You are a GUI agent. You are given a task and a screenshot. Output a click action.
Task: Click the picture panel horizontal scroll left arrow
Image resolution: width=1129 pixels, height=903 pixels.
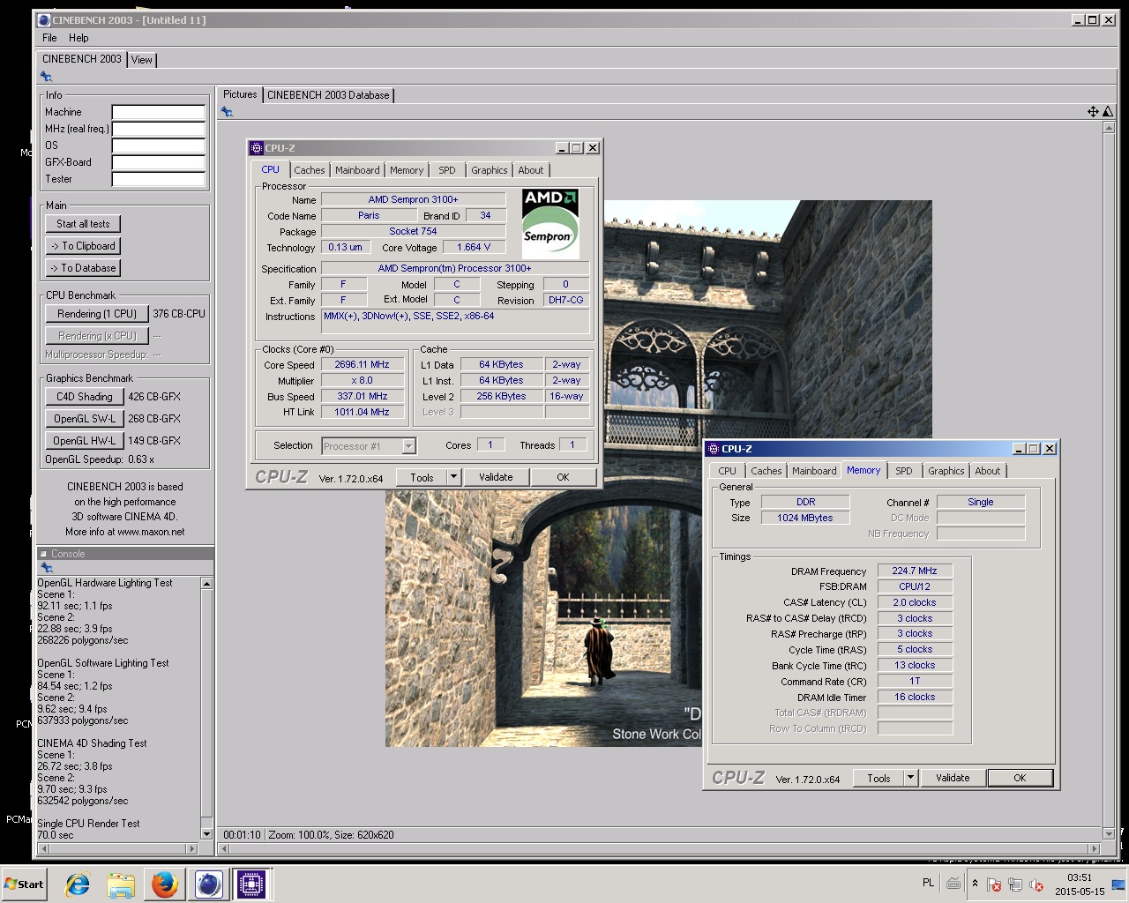coord(224,848)
